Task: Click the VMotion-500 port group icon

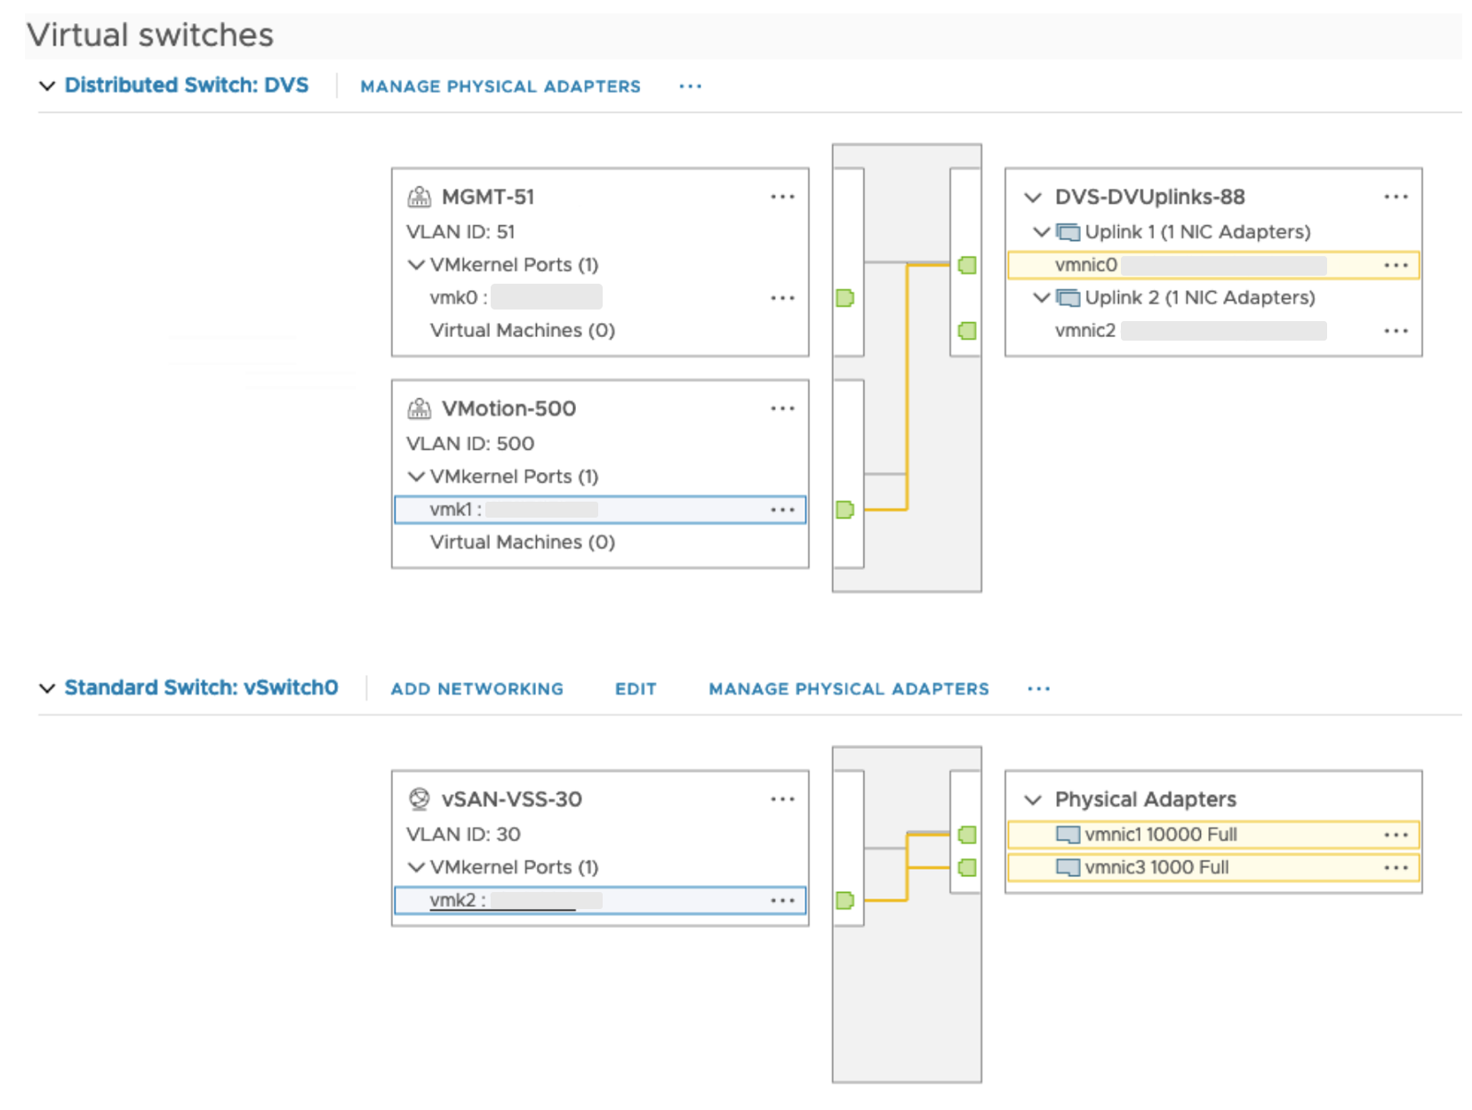Action: [x=419, y=408]
